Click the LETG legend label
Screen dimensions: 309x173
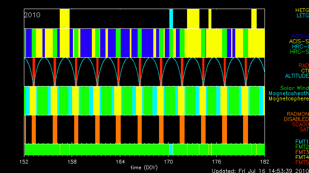302,16
